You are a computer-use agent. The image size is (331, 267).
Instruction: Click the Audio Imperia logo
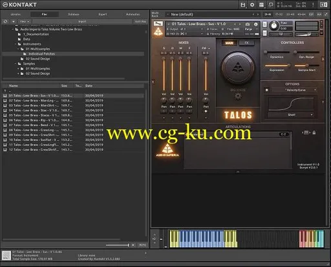[x=167, y=149]
